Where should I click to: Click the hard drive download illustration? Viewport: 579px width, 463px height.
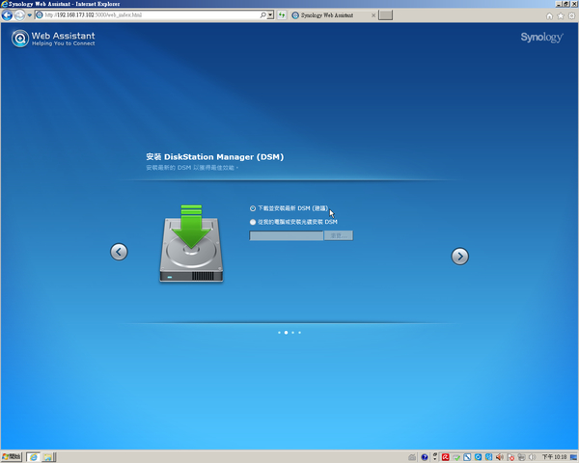[191, 244]
